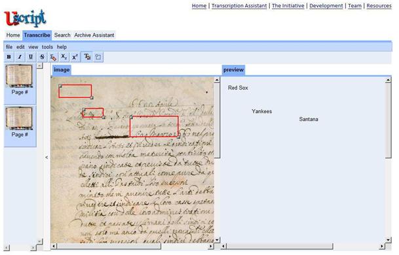Open the Transcription Assistant link
This screenshot has height=255, width=399.
pos(239,6)
